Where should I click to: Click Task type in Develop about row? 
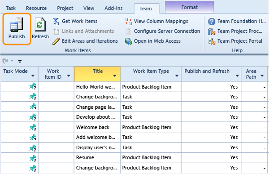127,117
